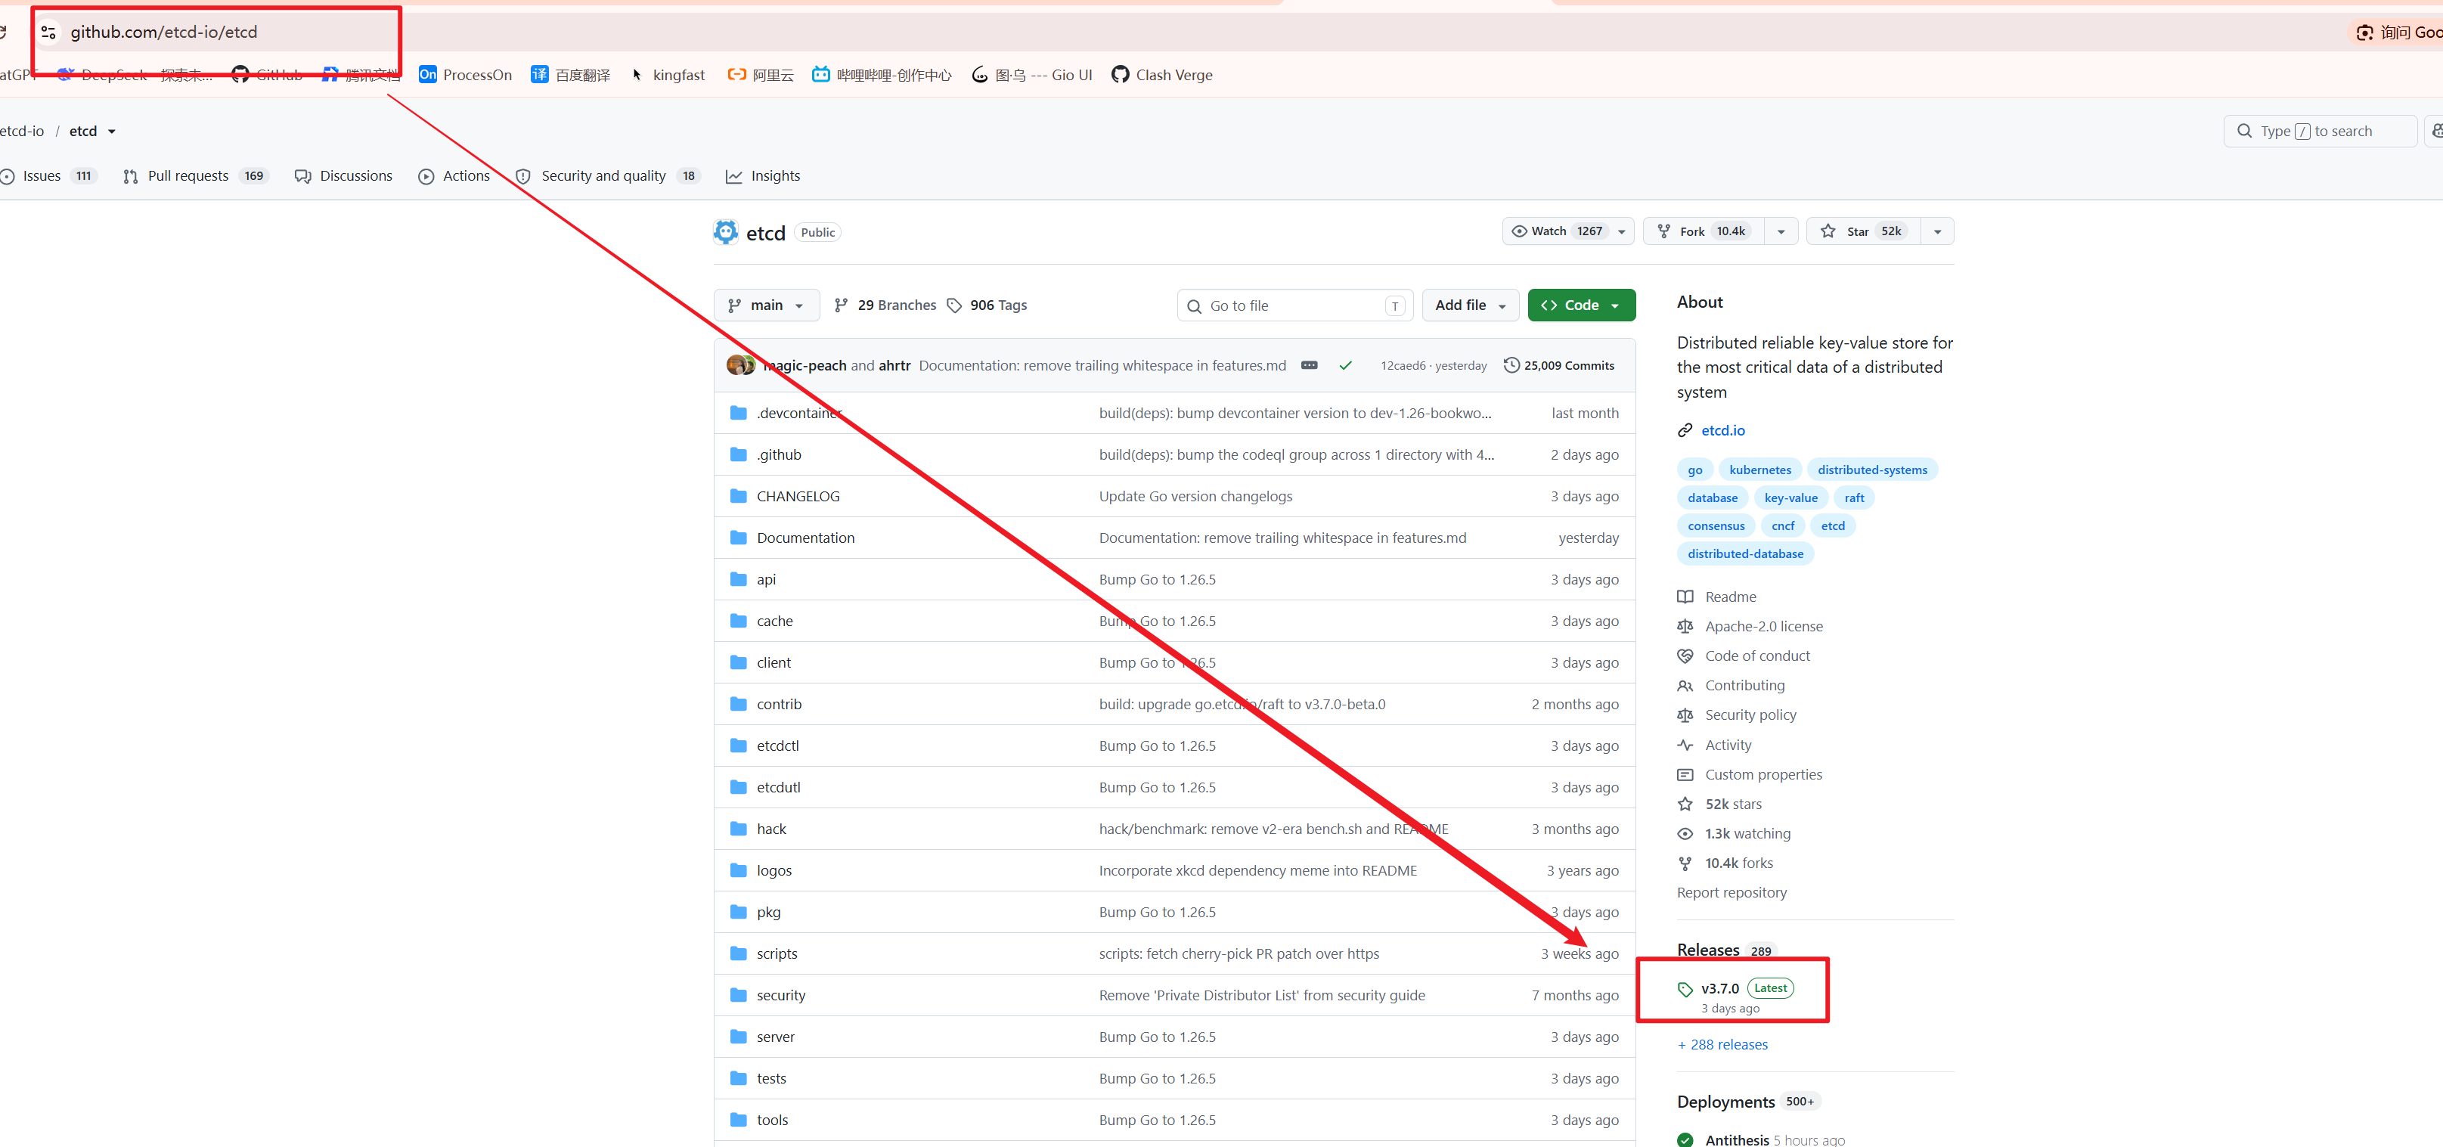This screenshot has height=1147, width=2443.
Task: Open the ProcessOn bookmark
Action: [465, 75]
